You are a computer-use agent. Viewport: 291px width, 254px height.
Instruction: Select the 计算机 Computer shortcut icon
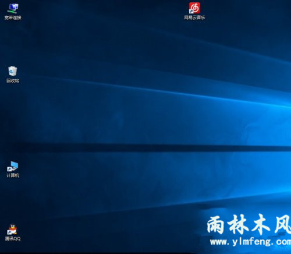pyautogui.click(x=13, y=167)
